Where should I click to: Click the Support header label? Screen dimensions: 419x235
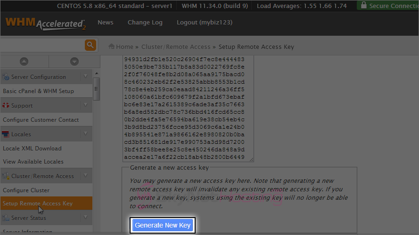point(22,106)
